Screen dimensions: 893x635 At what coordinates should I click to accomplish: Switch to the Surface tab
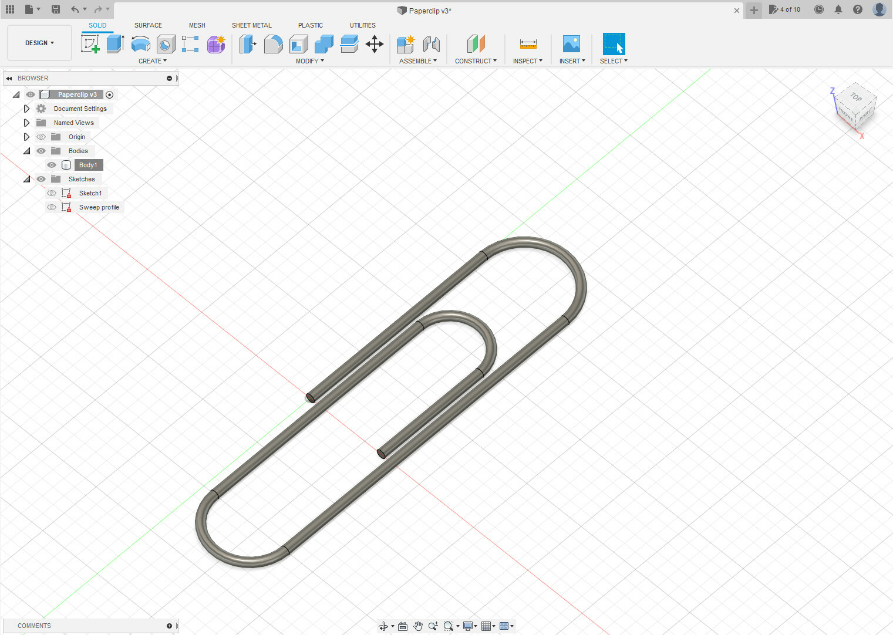(x=148, y=25)
